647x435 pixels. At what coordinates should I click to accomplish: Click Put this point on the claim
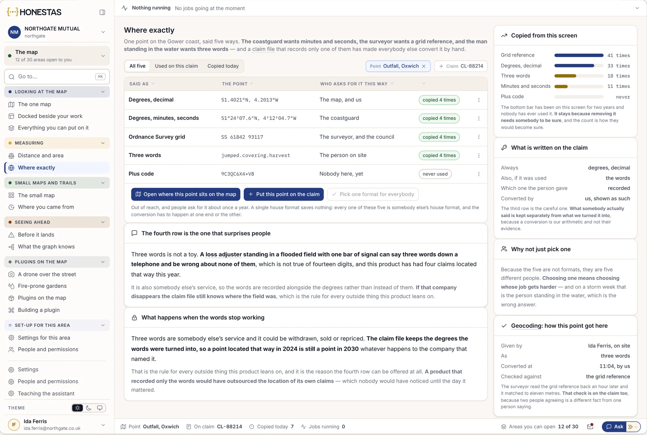coord(284,194)
